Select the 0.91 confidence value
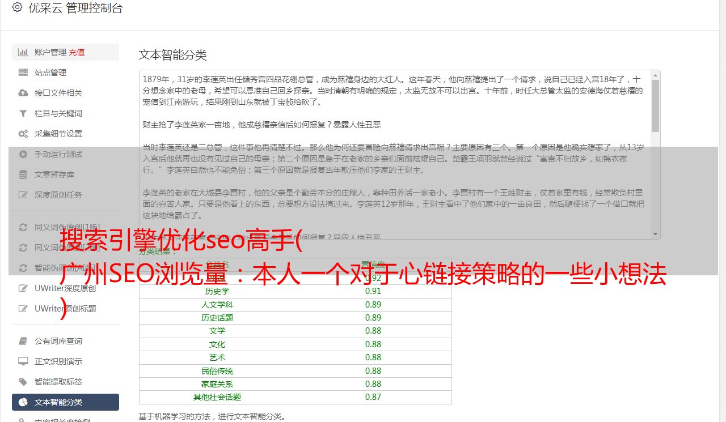This screenshot has width=726, height=422. (373, 291)
